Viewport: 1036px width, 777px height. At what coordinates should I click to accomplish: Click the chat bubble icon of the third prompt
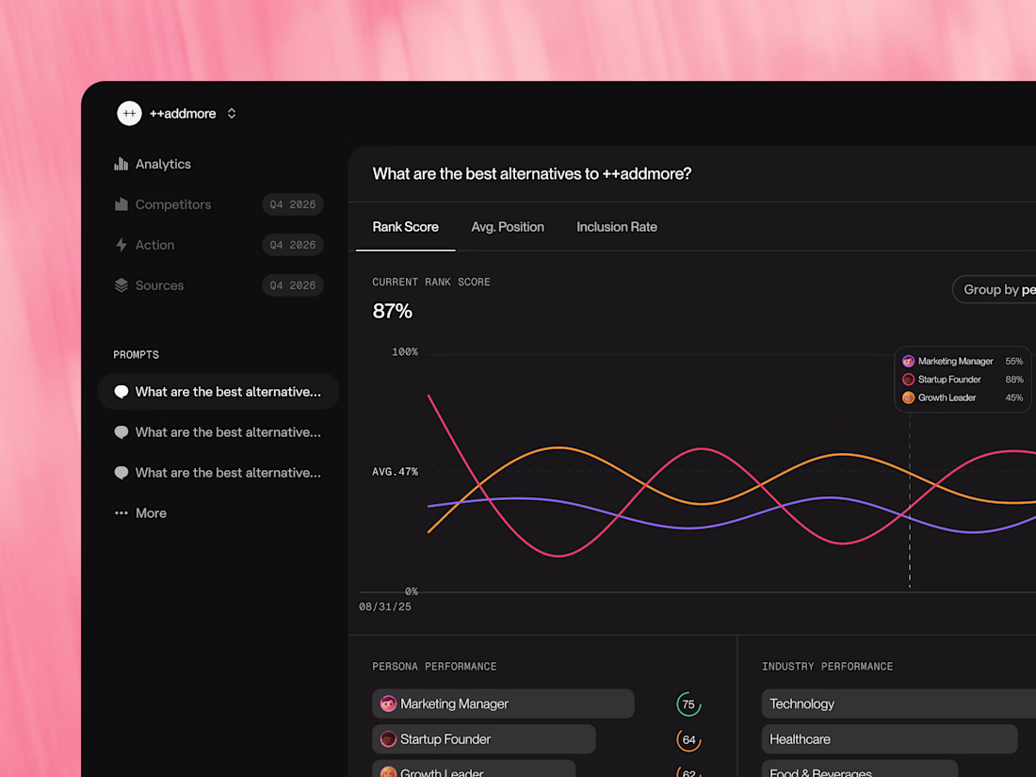pos(121,473)
